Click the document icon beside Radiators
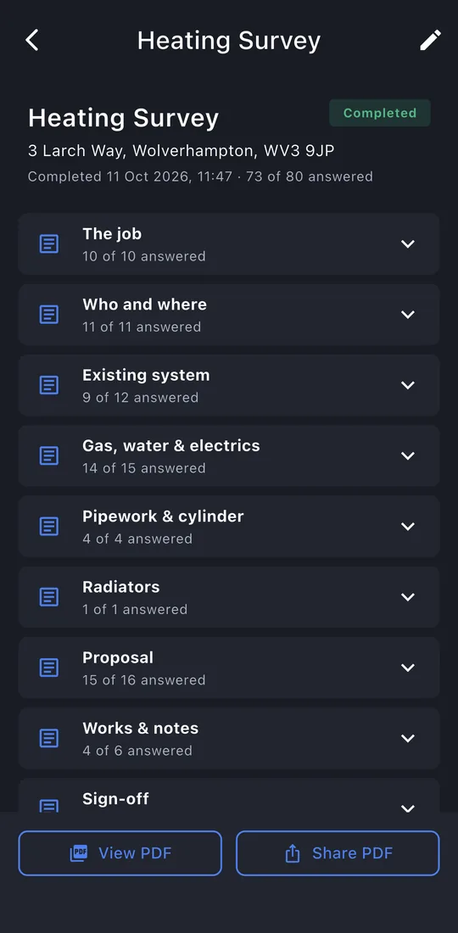The width and height of the screenshot is (458, 933). pyautogui.click(x=49, y=597)
